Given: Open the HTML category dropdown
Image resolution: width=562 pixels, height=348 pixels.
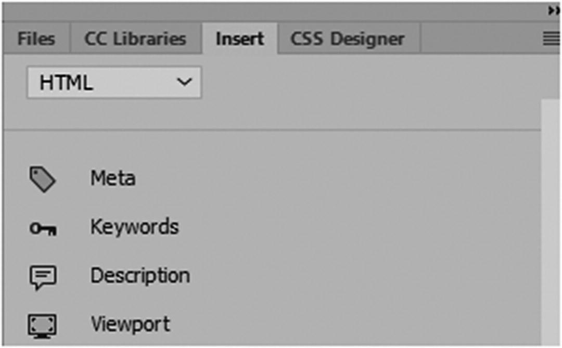Looking at the screenshot, I should (x=114, y=83).
